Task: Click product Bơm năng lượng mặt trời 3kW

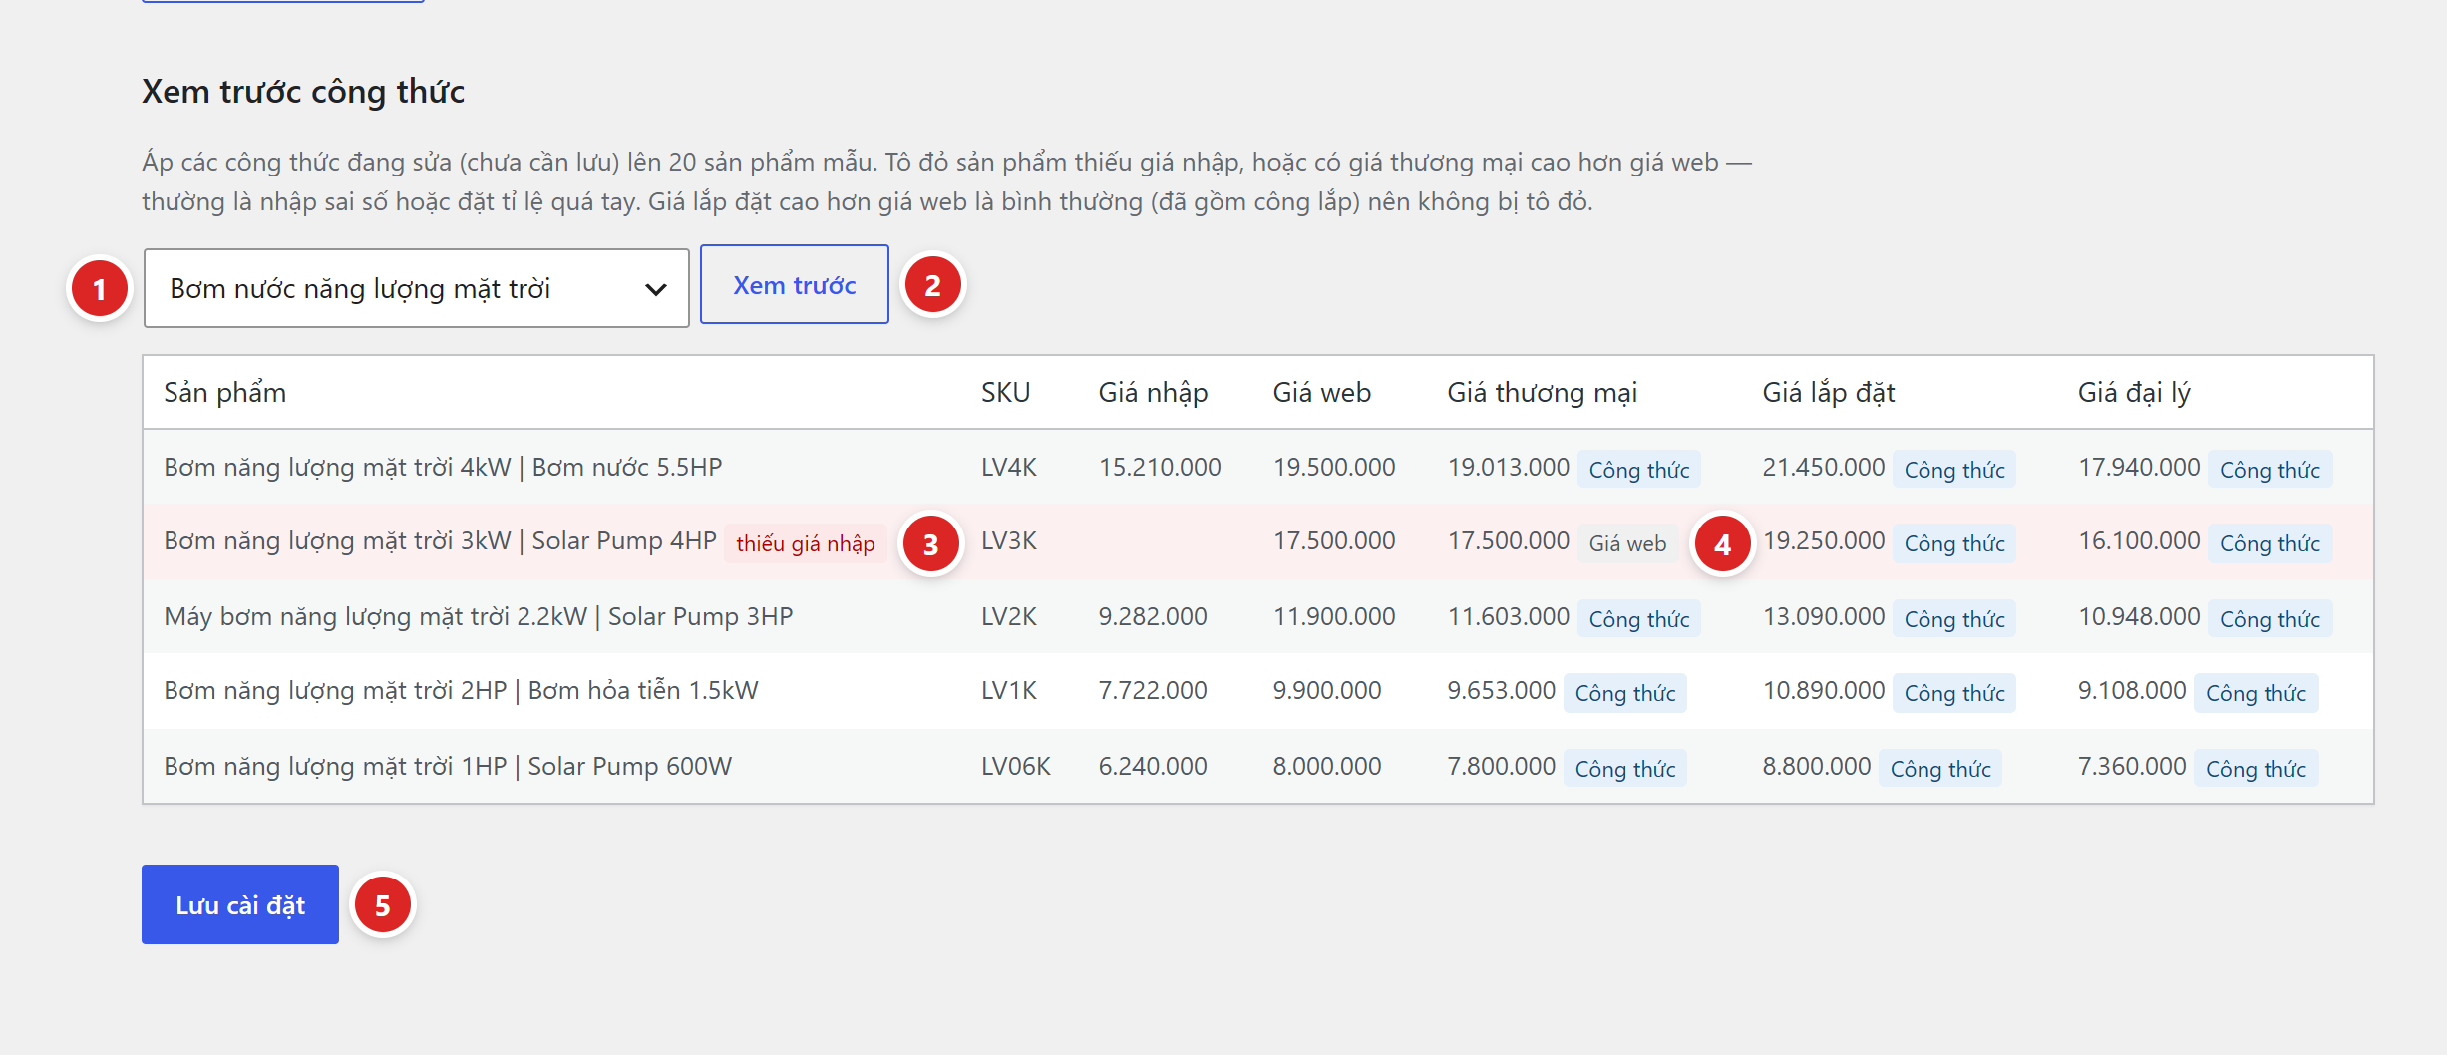Action: point(440,541)
